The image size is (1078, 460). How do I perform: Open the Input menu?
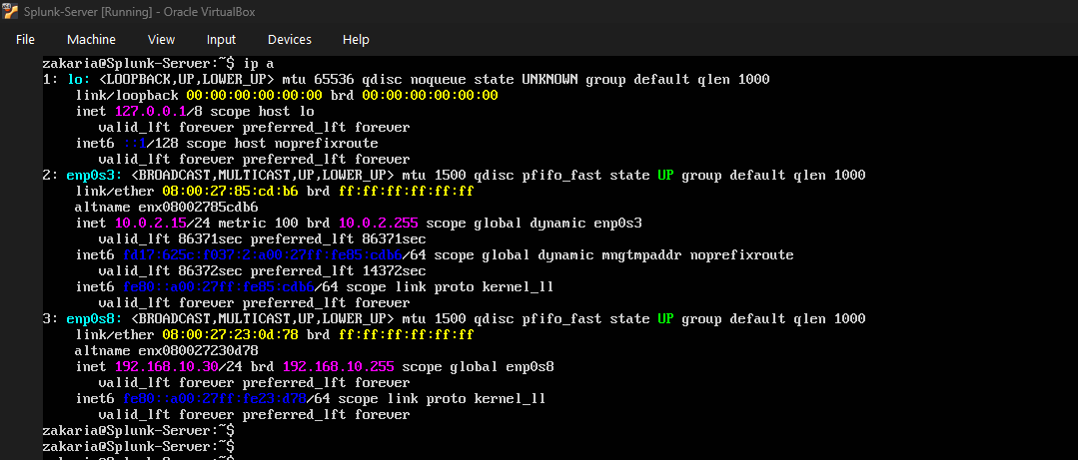pos(222,40)
